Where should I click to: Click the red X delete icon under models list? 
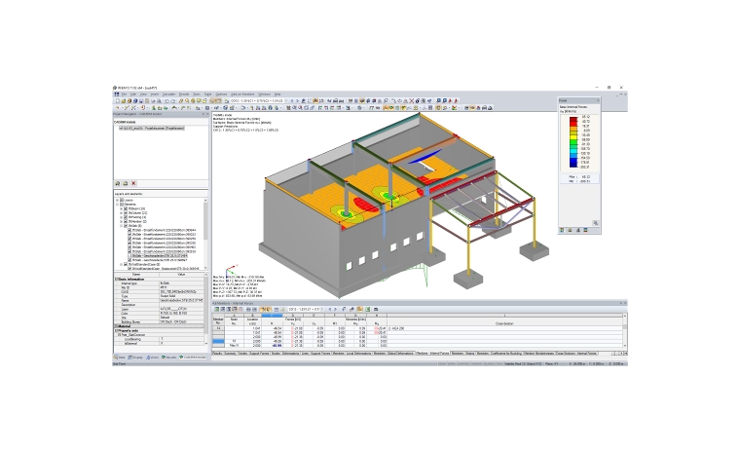133,183
